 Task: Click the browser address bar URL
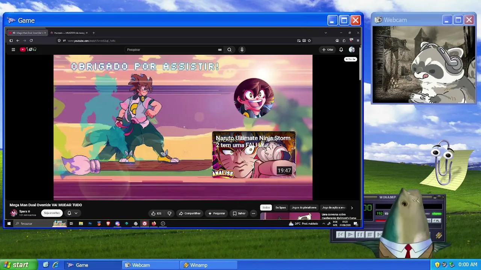92,40
